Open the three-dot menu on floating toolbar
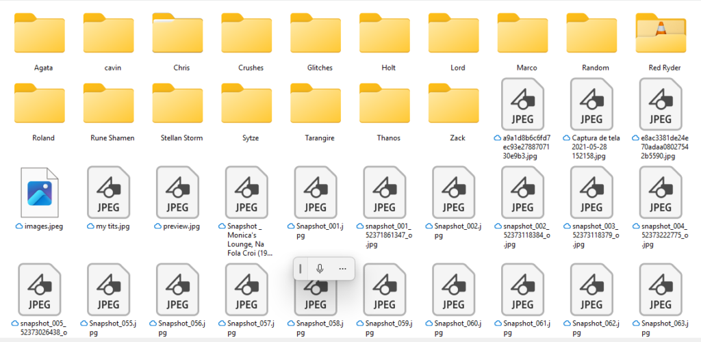701x342 pixels. [x=342, y=269]
